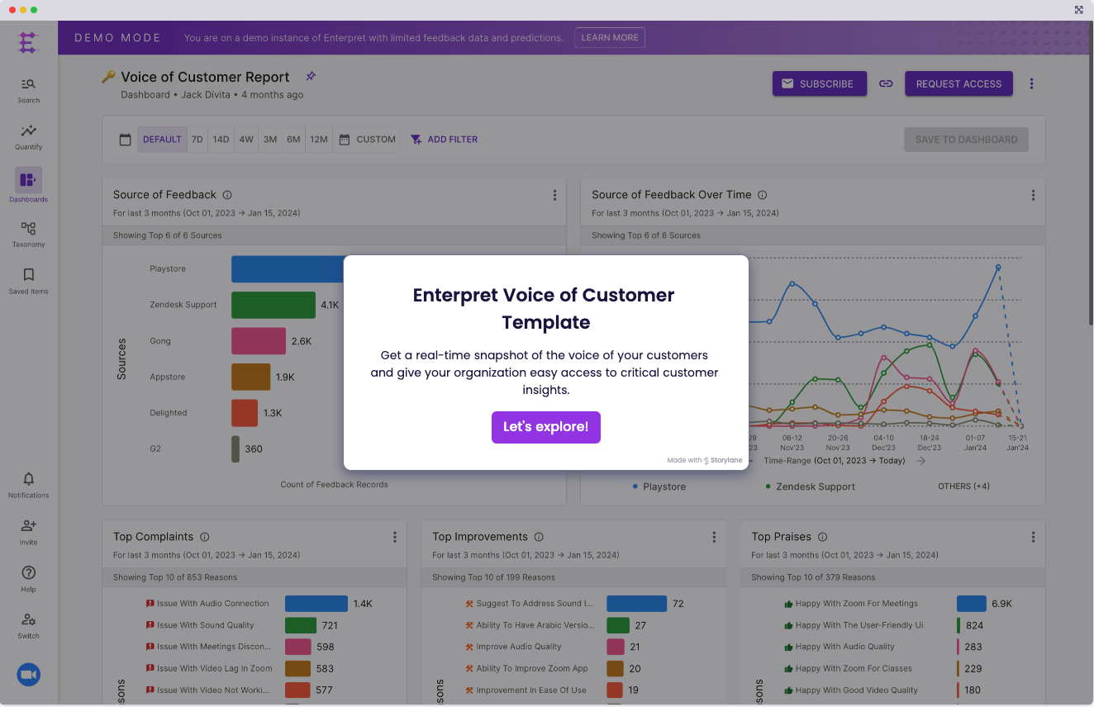
Task: Select Happy With Good Video Quality
Action: (x=857, y=690)
